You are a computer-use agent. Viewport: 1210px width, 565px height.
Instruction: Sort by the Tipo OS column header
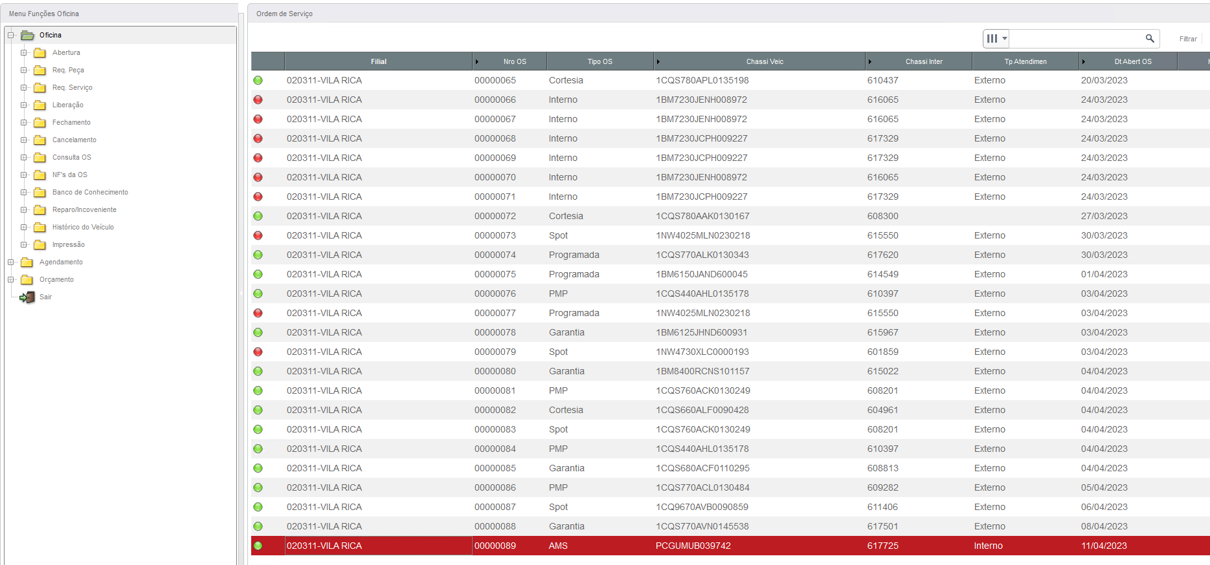point(600,62)
